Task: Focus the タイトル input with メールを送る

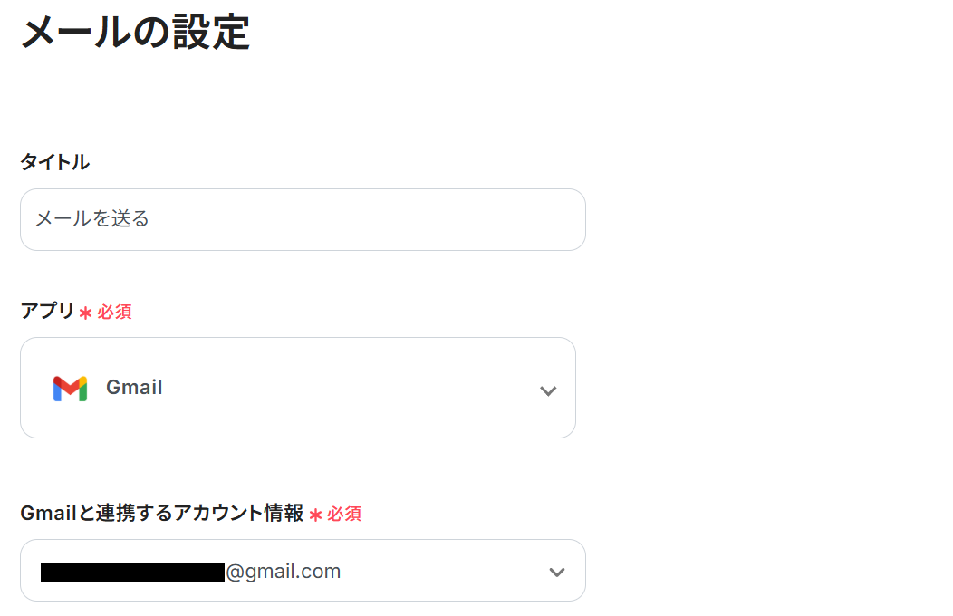Action: pos(303,219)
